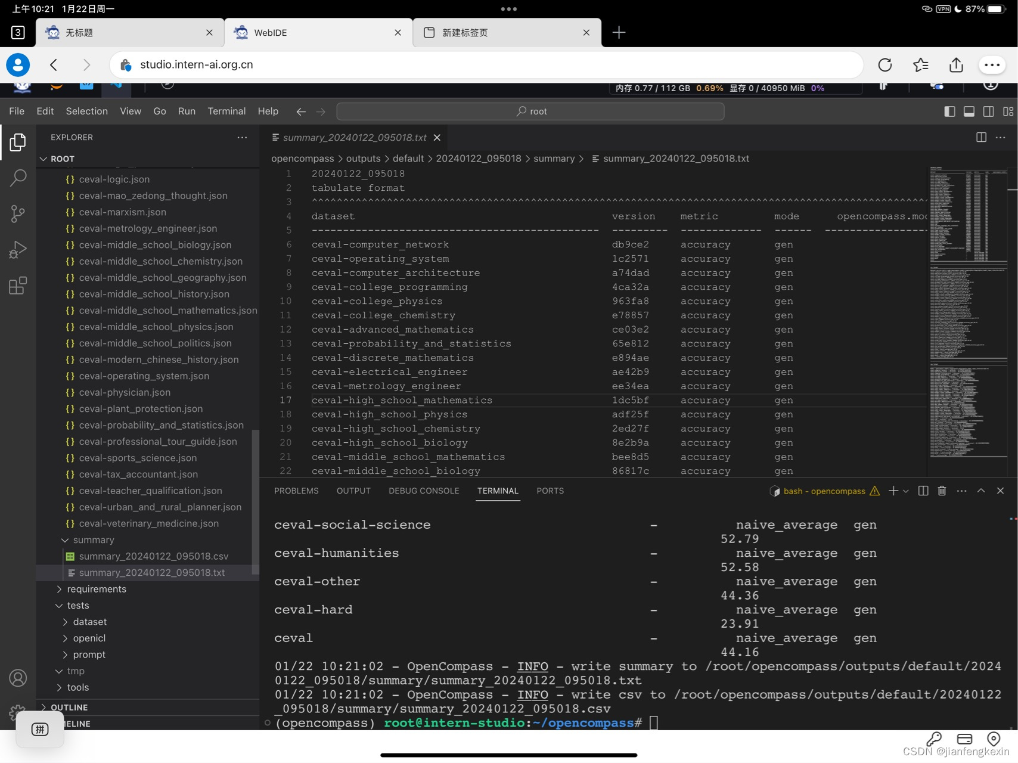Close the summary_20240122_095018.txt editor tab
The height and width of the screenshot is (763, 1018).
pyautogui.click(x=437, y=138)
